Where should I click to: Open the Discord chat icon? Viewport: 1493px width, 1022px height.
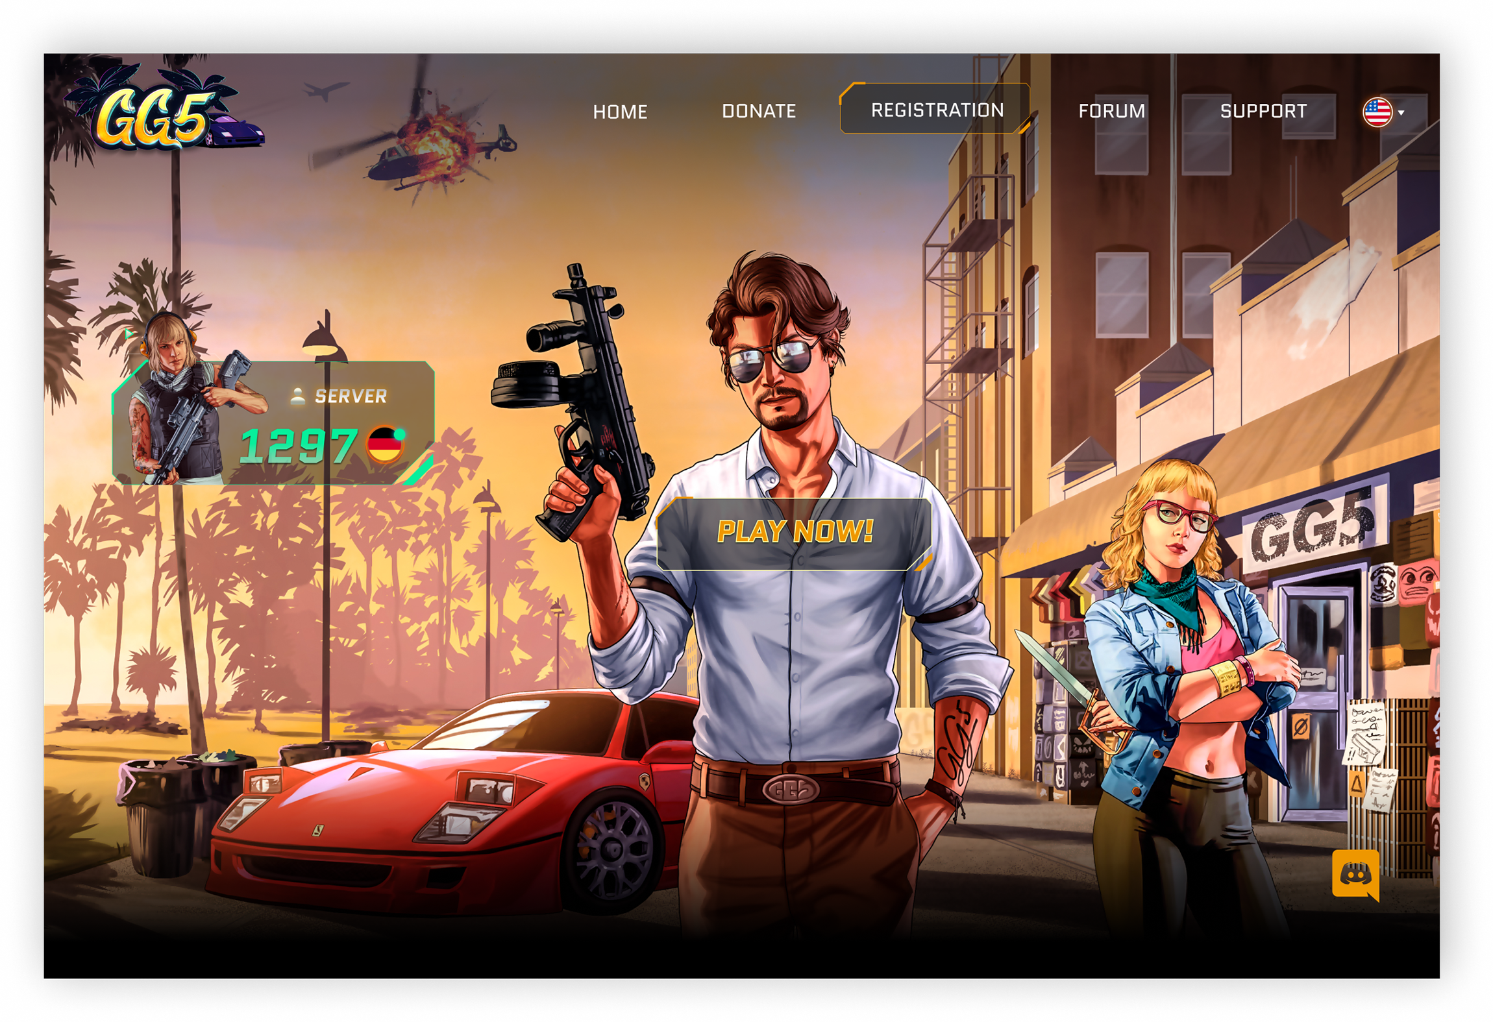(x=1355, y=875)
